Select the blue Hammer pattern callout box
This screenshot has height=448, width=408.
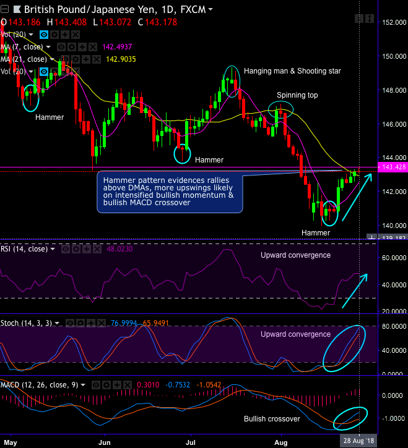tap(170, 192)
